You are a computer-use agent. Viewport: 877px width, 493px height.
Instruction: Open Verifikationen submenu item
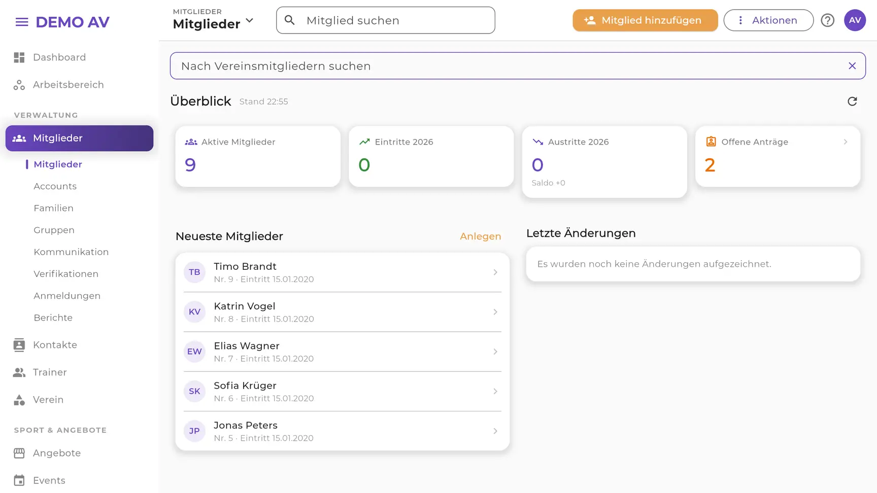66,274
